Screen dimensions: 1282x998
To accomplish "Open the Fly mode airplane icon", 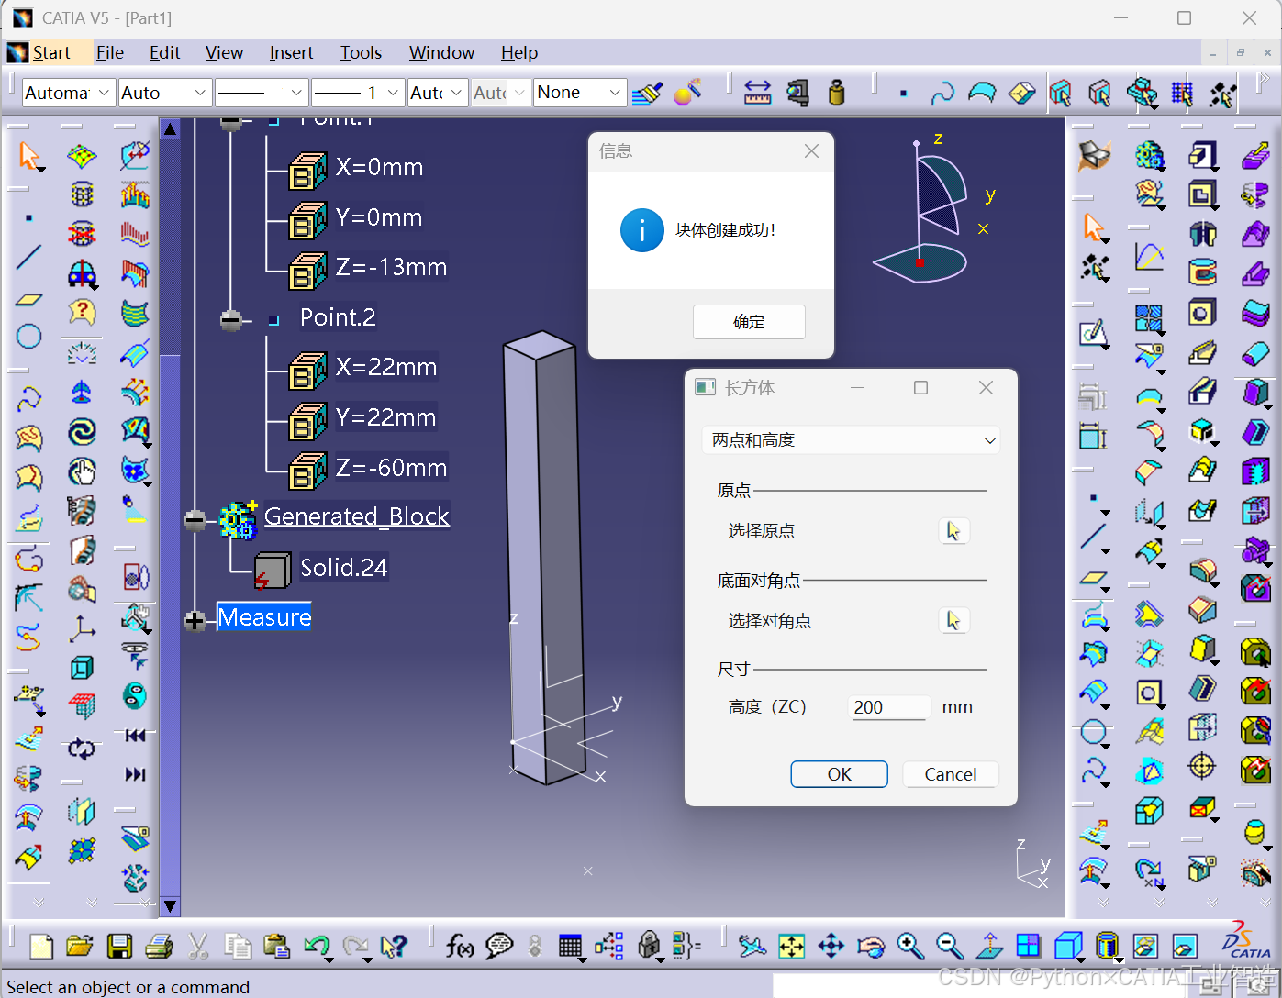I will (x=752, y=946).
